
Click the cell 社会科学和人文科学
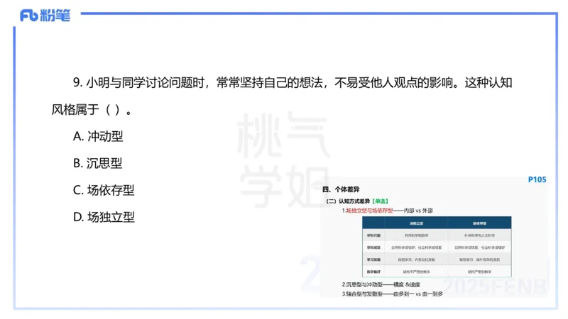[479, 235]
